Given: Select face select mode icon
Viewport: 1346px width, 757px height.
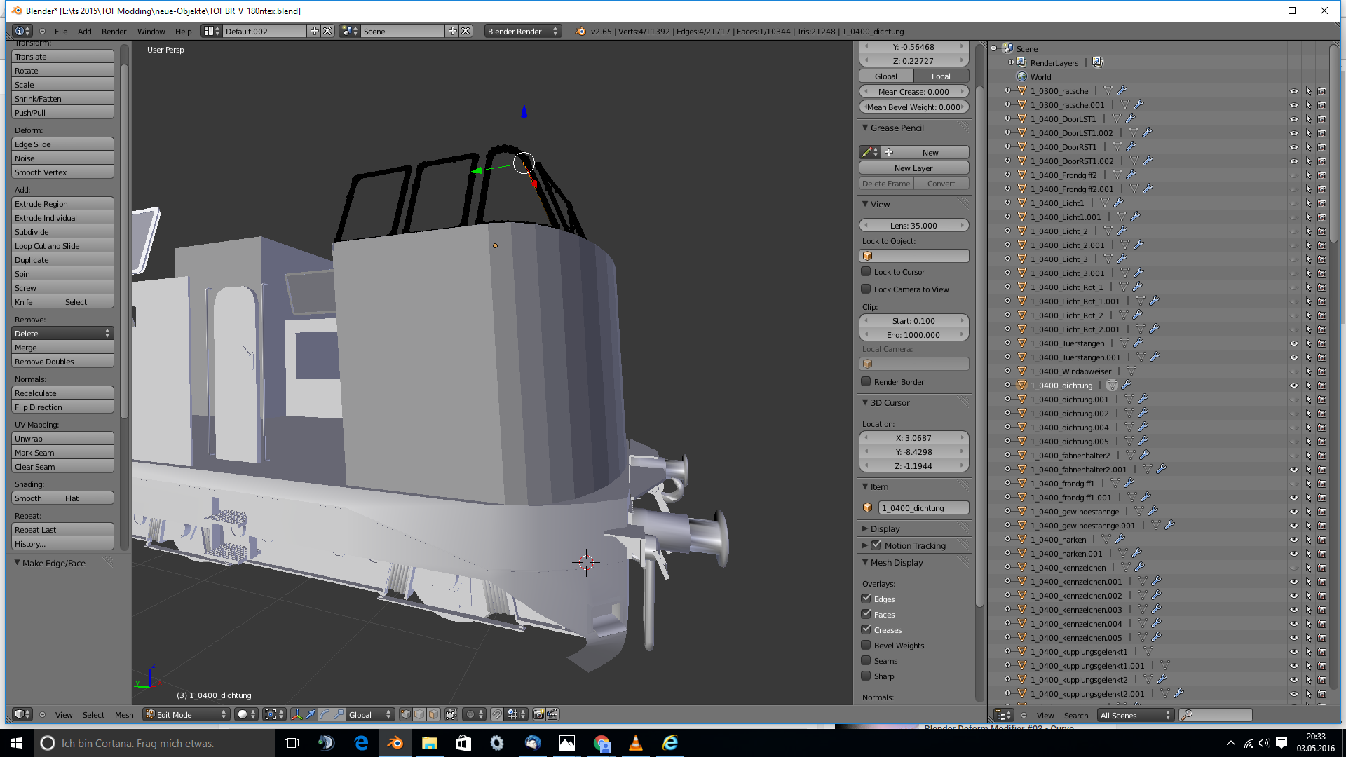Looking at the screenshot, I should [434, 714].
